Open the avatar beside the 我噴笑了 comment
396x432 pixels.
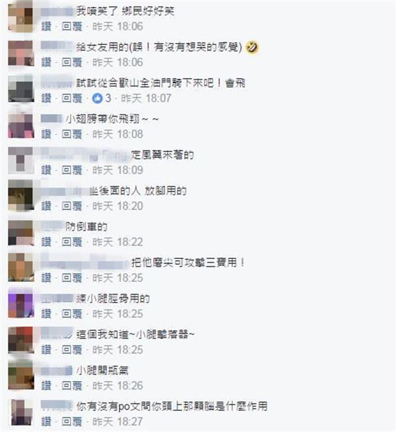(20, 17)
